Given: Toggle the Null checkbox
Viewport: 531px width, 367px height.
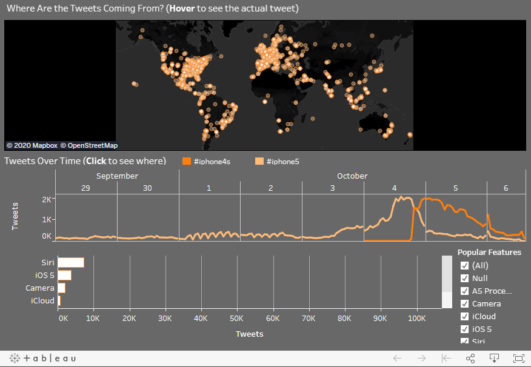Looking at the screenshot, I should pos(465,278).
